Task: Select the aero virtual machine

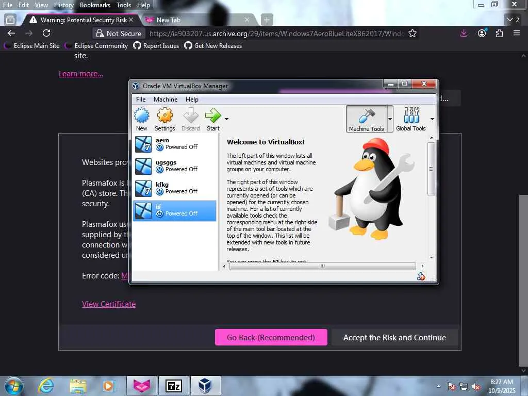Action: point(174,144)
